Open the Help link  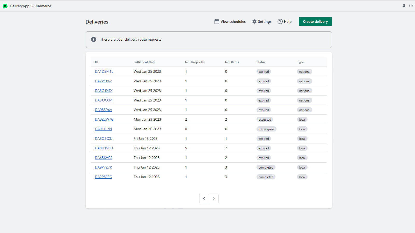pyautogui.click(x=285, y=21)
